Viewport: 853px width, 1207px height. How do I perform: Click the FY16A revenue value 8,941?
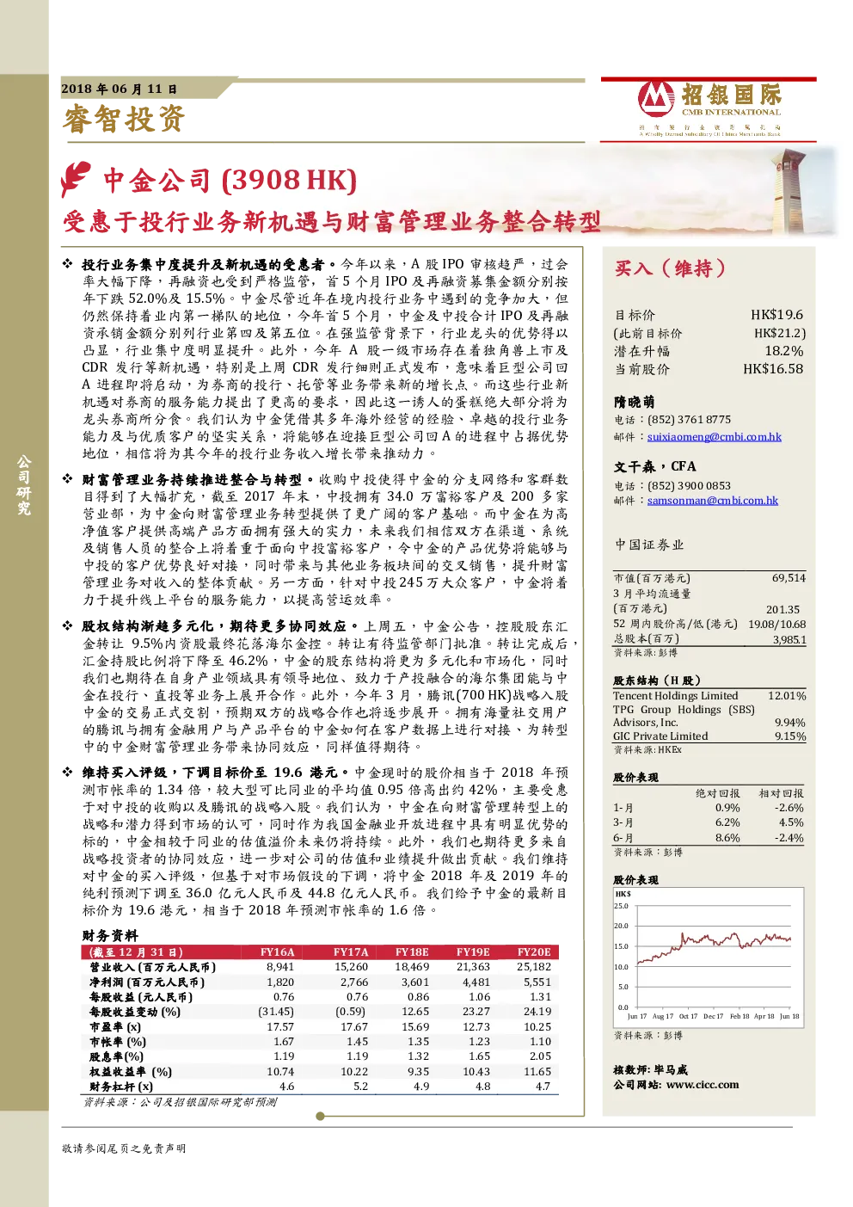coord(279,967)
